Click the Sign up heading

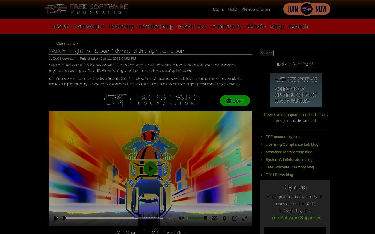(295, 187)
